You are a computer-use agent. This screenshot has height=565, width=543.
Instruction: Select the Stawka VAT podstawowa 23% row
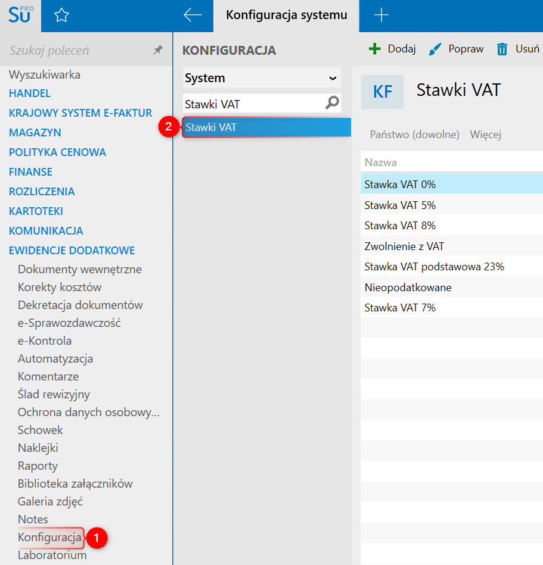click(435, 267)
